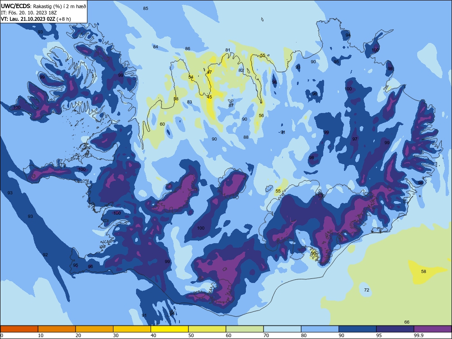
Task: Click the humidity value 86 on the map
Action: [x=188, y=49]
